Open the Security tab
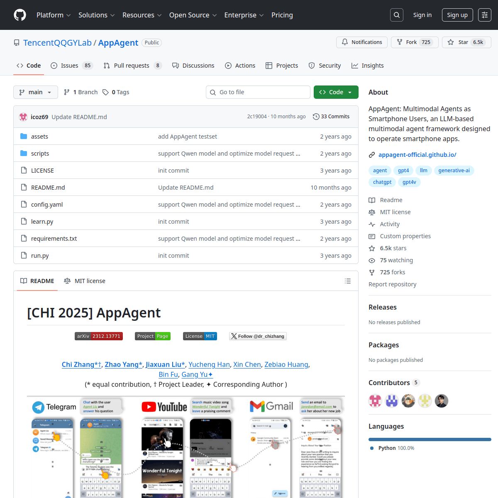 (x=325, y=66)
